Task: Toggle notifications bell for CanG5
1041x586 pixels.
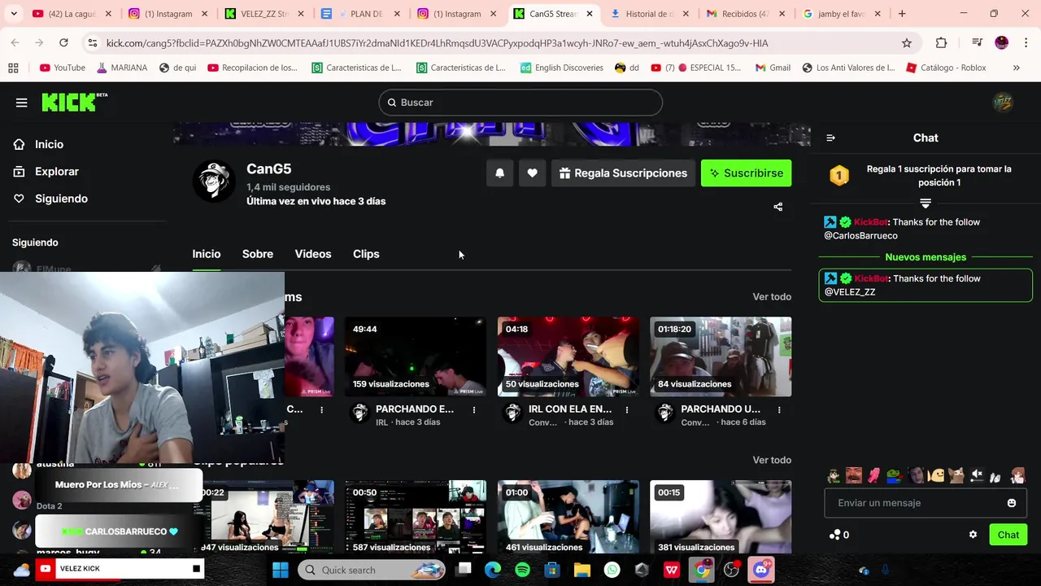Action: tap(499, 173)
